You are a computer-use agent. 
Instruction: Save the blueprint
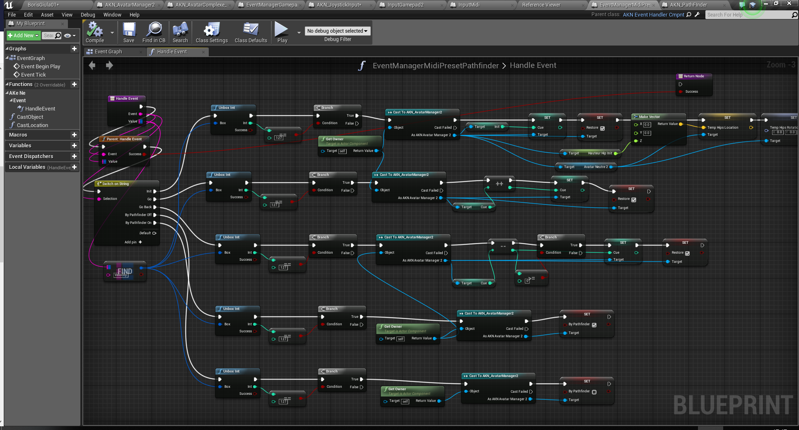tap(129, 33)
